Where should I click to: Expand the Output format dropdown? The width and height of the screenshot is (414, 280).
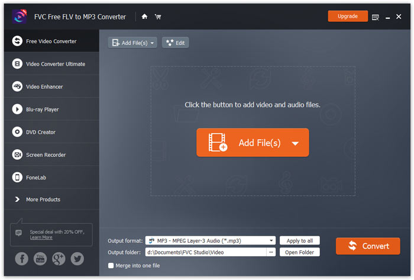[x=271, y=241]
